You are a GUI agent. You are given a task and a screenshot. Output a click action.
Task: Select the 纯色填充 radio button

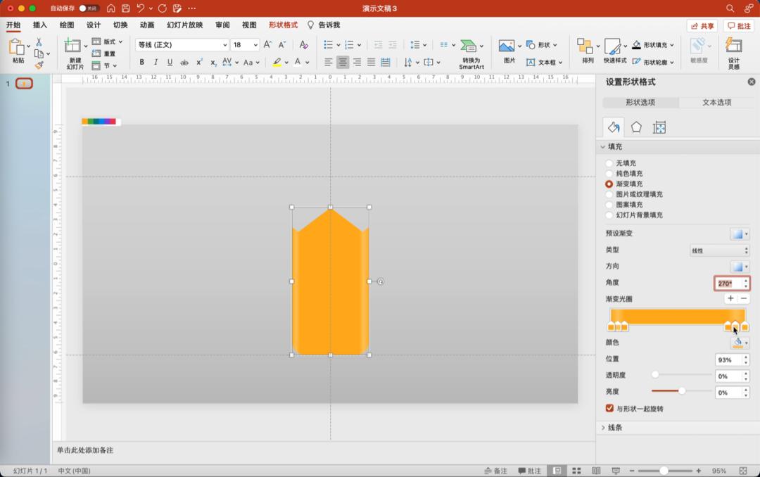pos(609,174)
